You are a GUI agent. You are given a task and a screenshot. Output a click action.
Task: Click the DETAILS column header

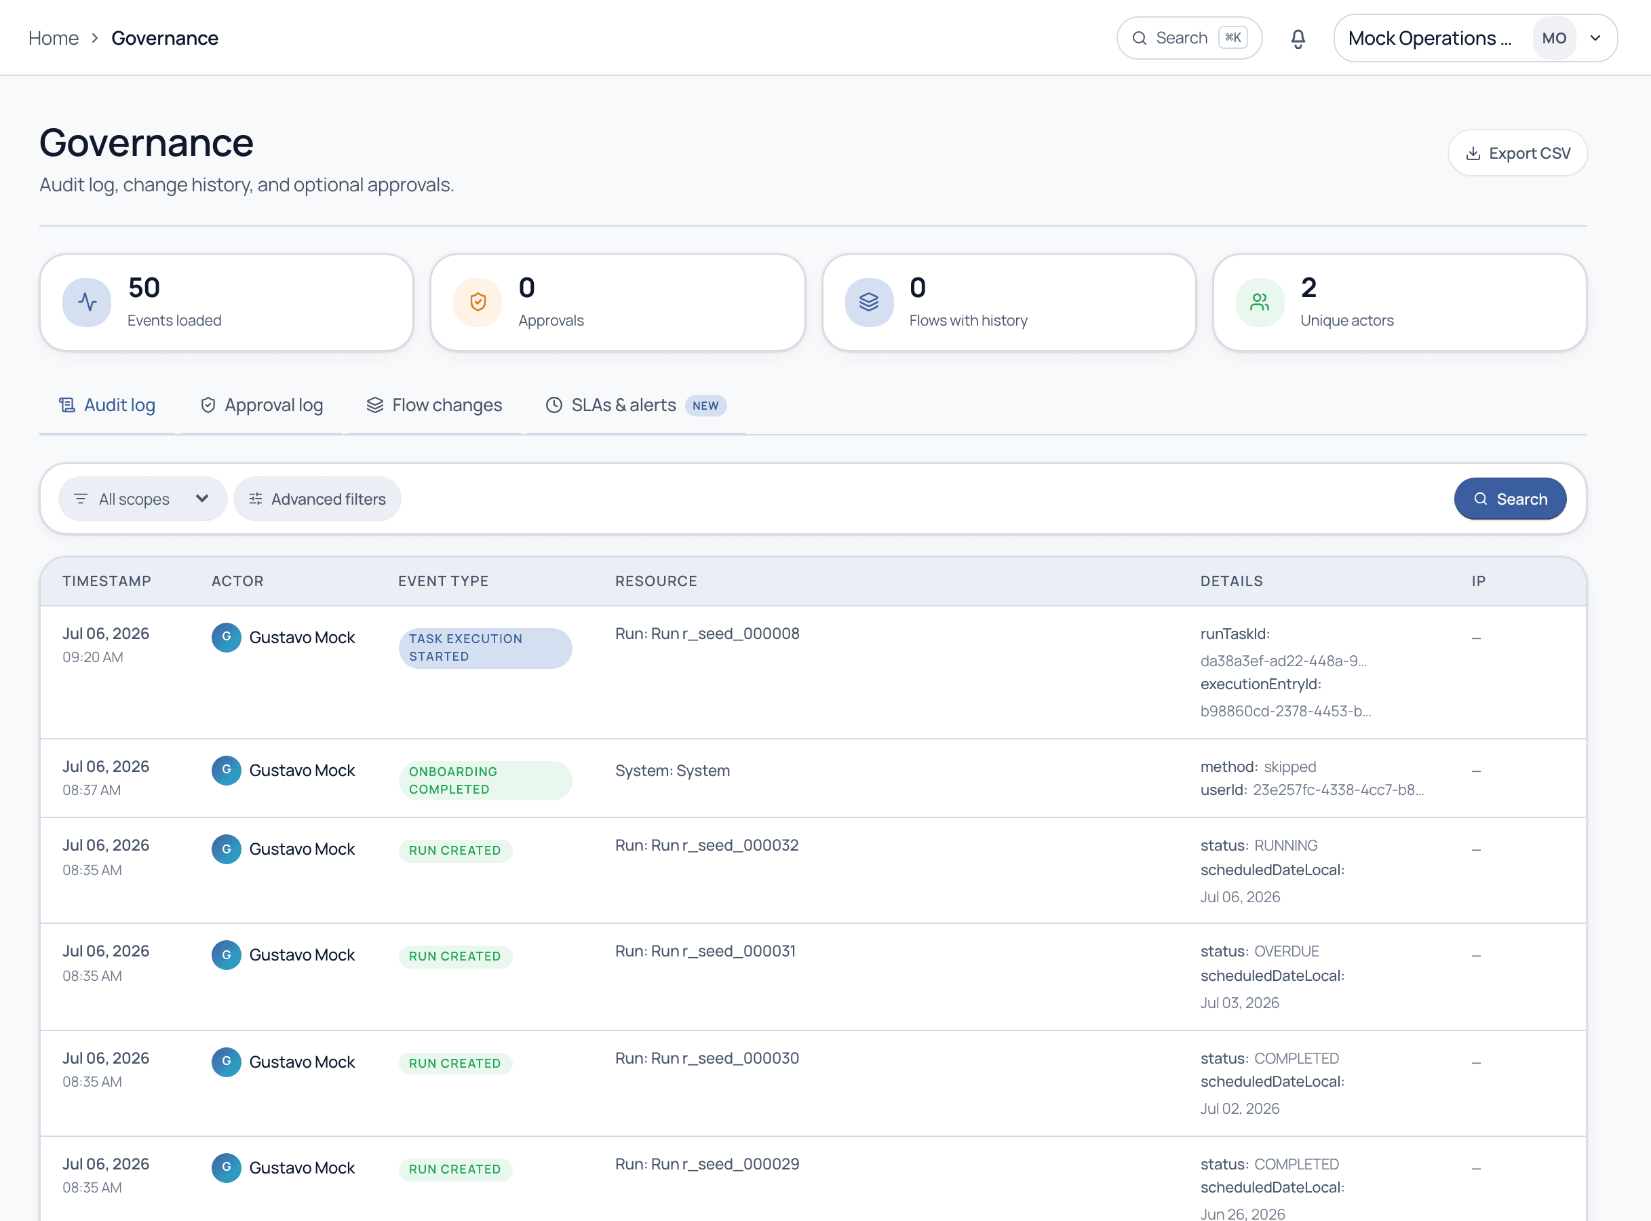point(1231,581)
